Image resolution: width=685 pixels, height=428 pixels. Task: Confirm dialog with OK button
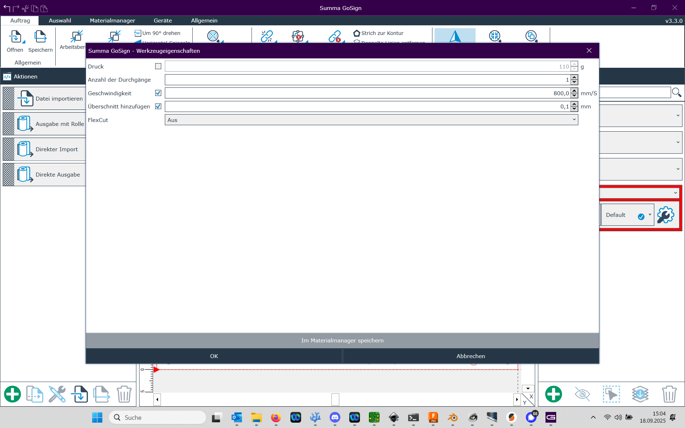point(214,356)
